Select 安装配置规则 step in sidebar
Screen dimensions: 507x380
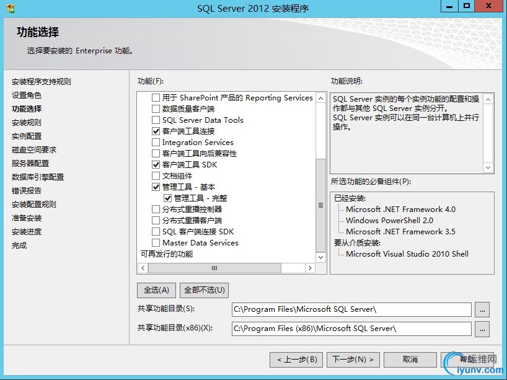[x=34, y=205]
